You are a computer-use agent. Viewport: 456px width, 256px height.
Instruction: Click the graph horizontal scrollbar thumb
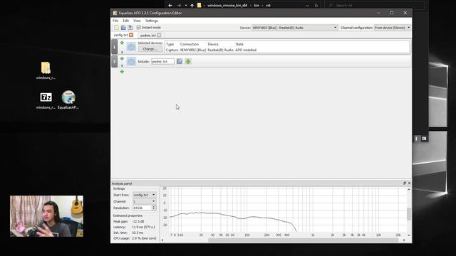point(303,240)
